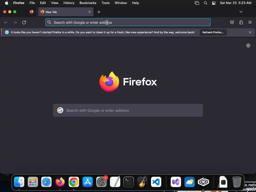
Task: Open the Bookmarks menu
Action: [88, 3]
